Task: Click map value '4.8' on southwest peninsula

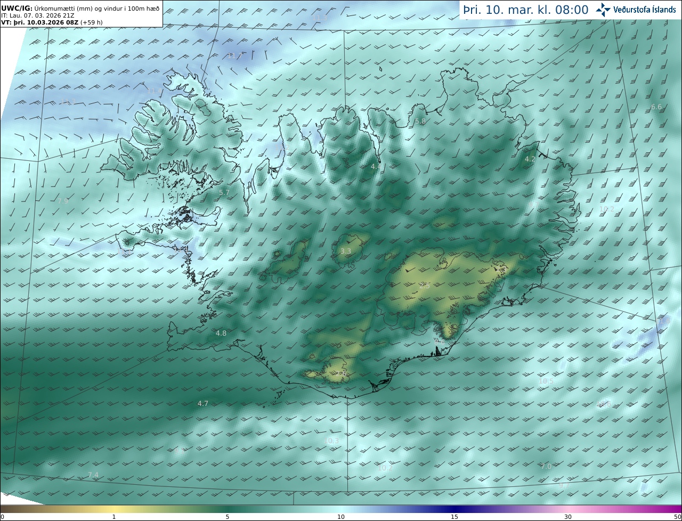Action: click(x=221, y=333)
